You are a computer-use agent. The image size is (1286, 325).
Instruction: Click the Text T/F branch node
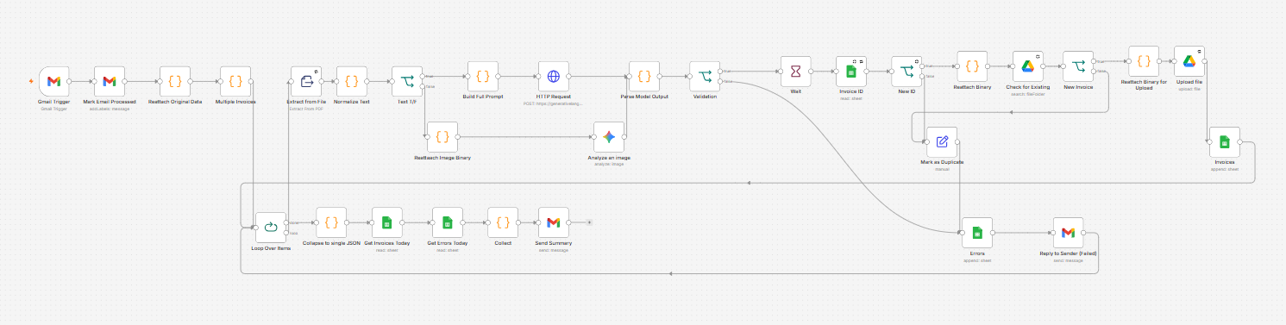click(407, 82)
